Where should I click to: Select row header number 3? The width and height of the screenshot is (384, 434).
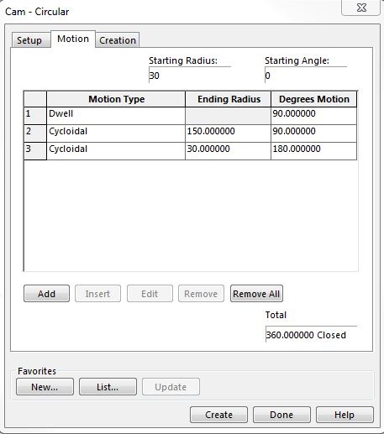click(35, 151)
